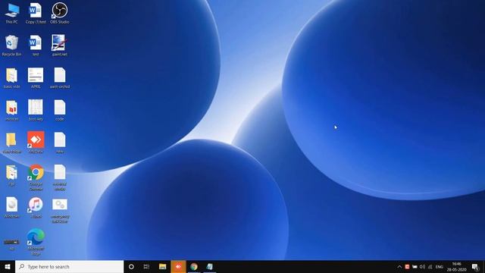This screenshot has height=273, width=485.
Task: Select the APRIL file icon on desktop
Action: 36,78
